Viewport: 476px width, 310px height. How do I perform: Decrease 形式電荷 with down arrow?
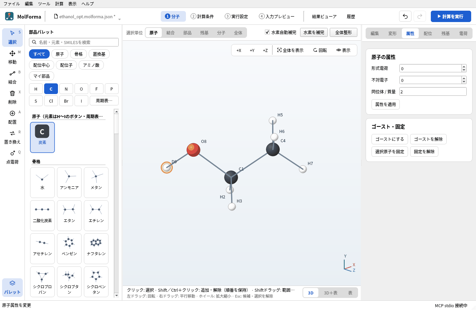pos(464,70)
